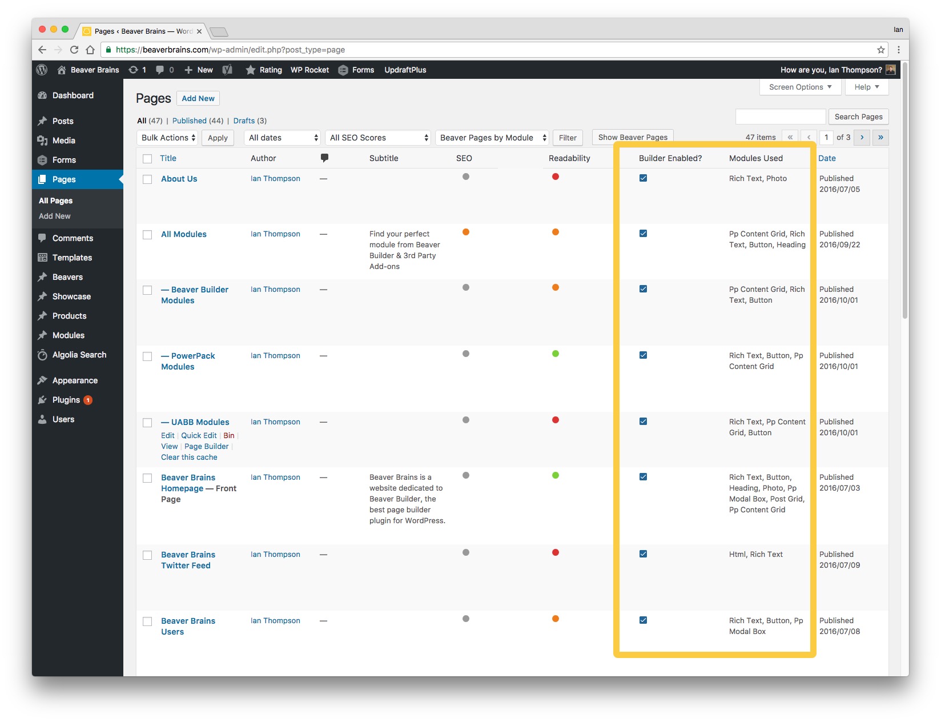Open Quick Edit for UABB Modules
The width and height of the screenshot is (941, 722).
click(x=199, y=435)
